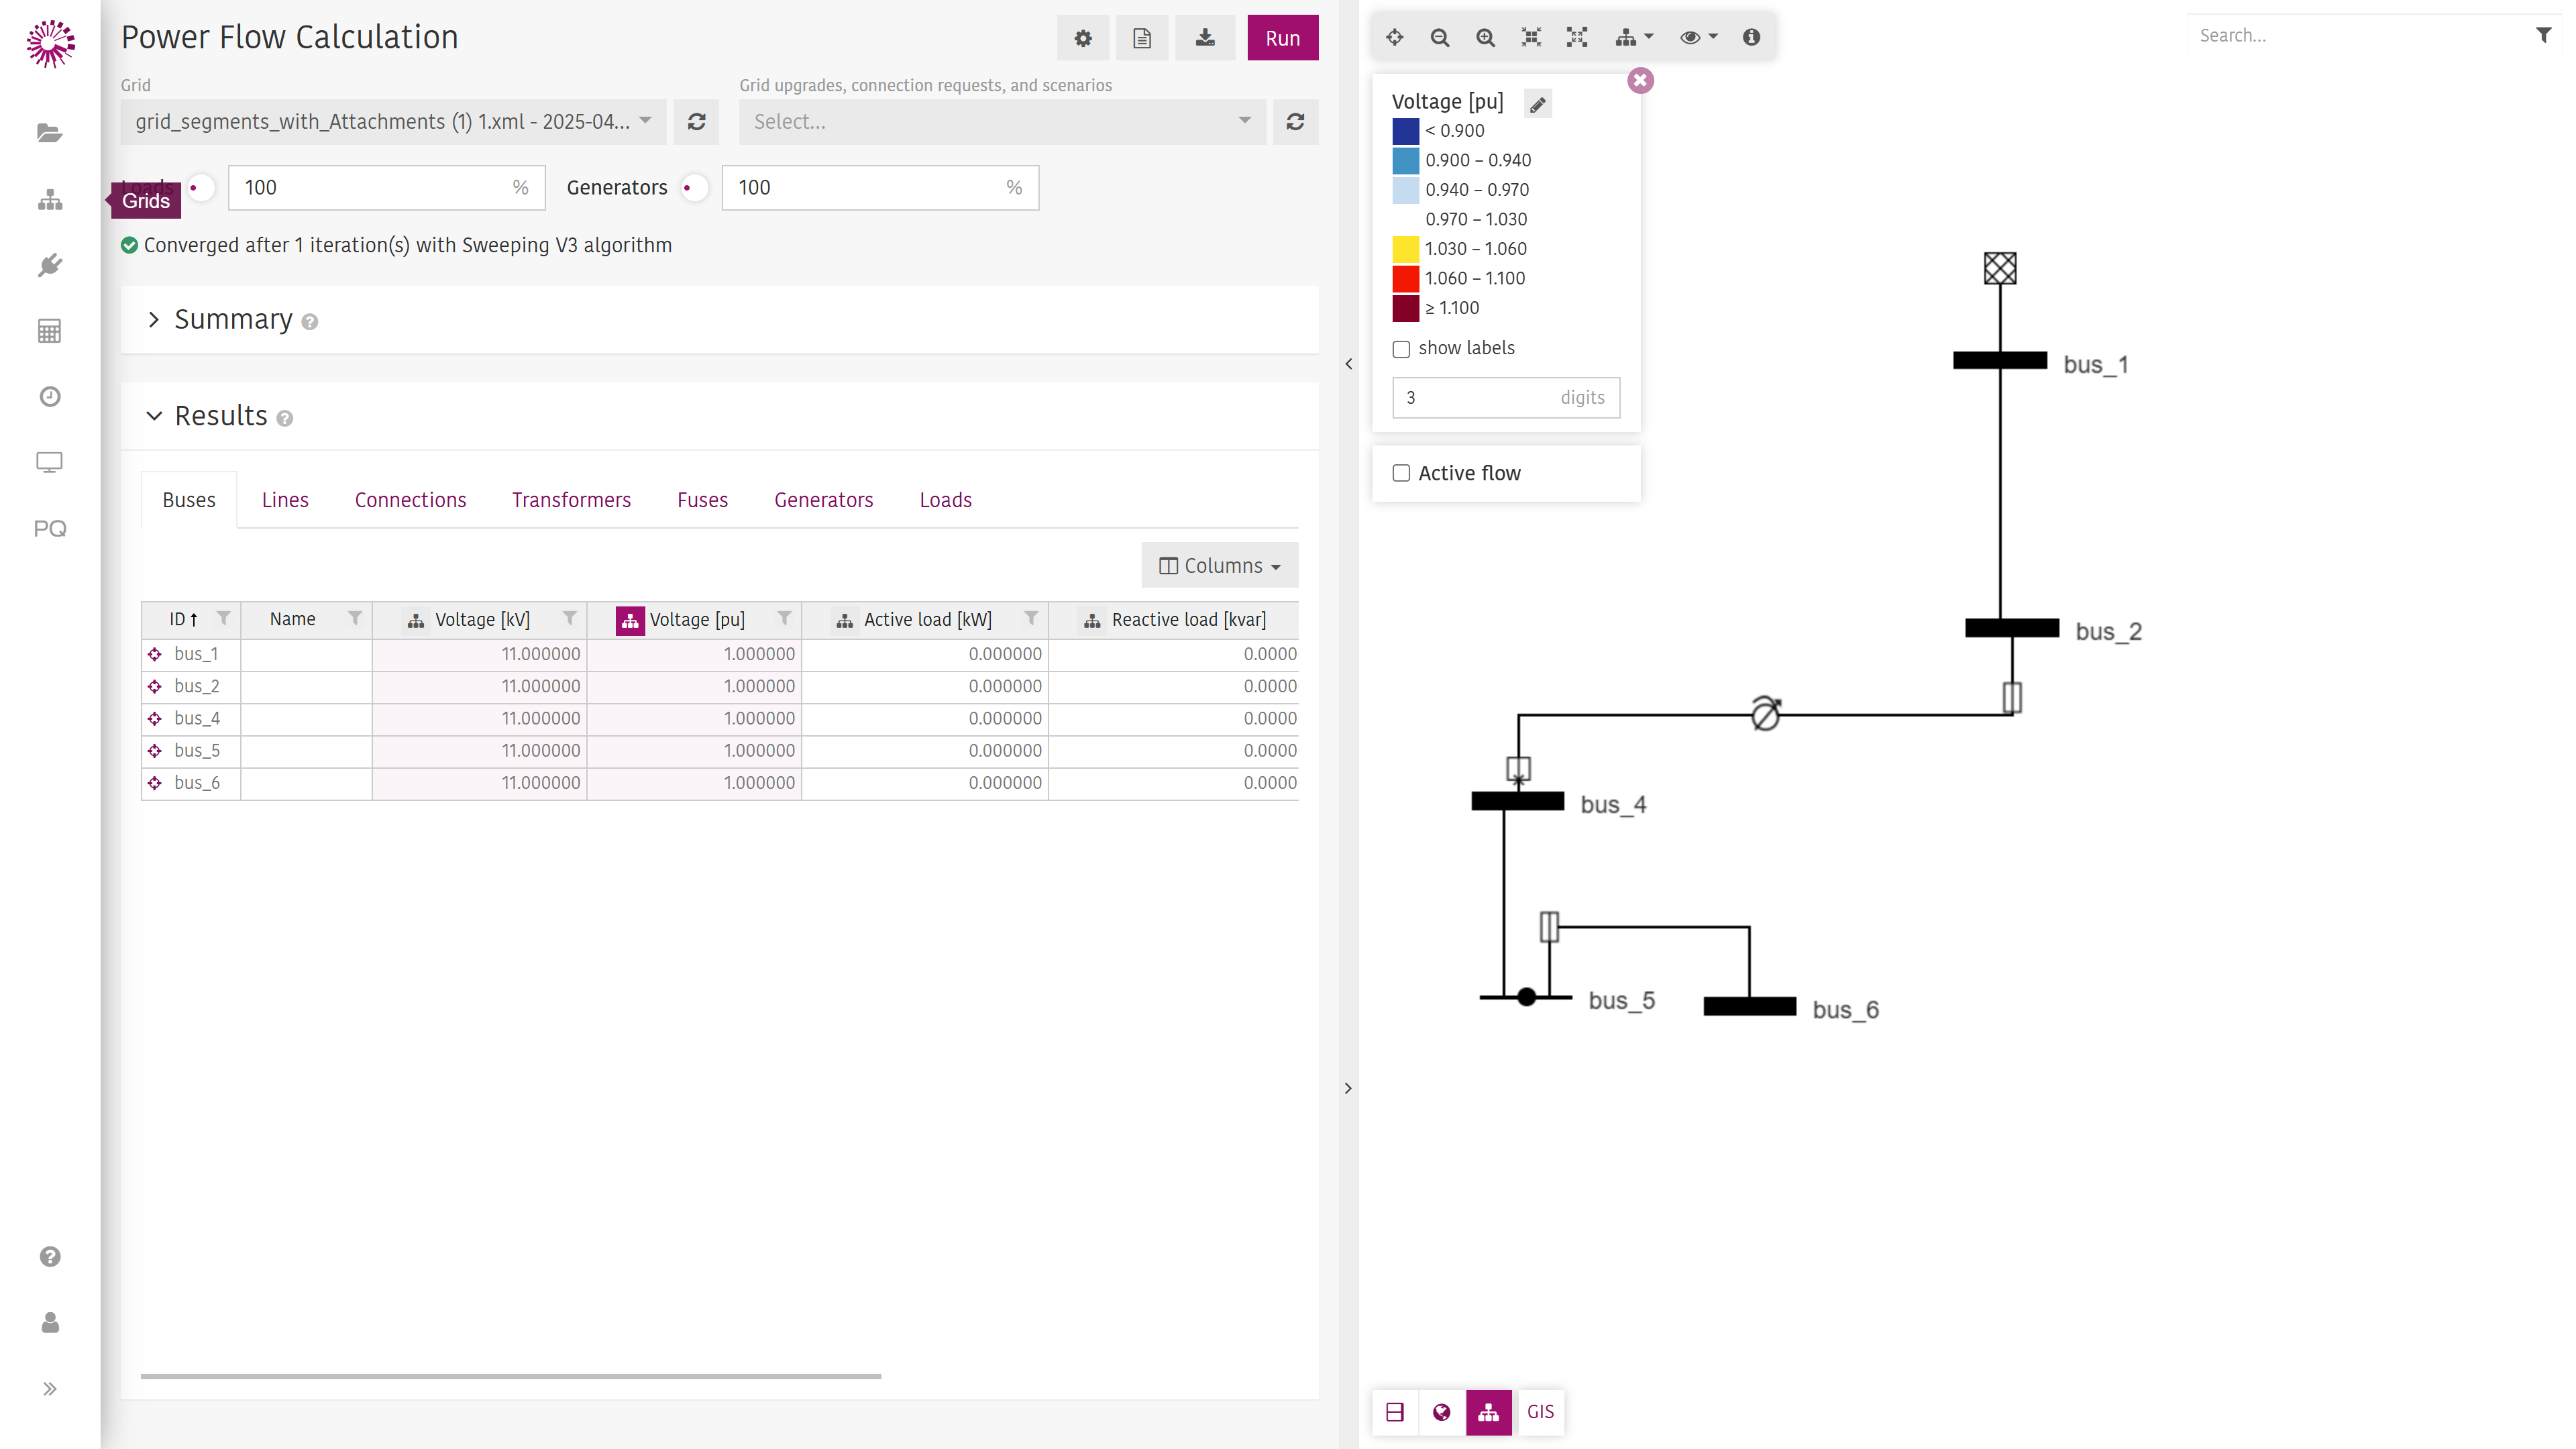
Task: Open the settings gear next to Run
Action: coord(1083,38)
